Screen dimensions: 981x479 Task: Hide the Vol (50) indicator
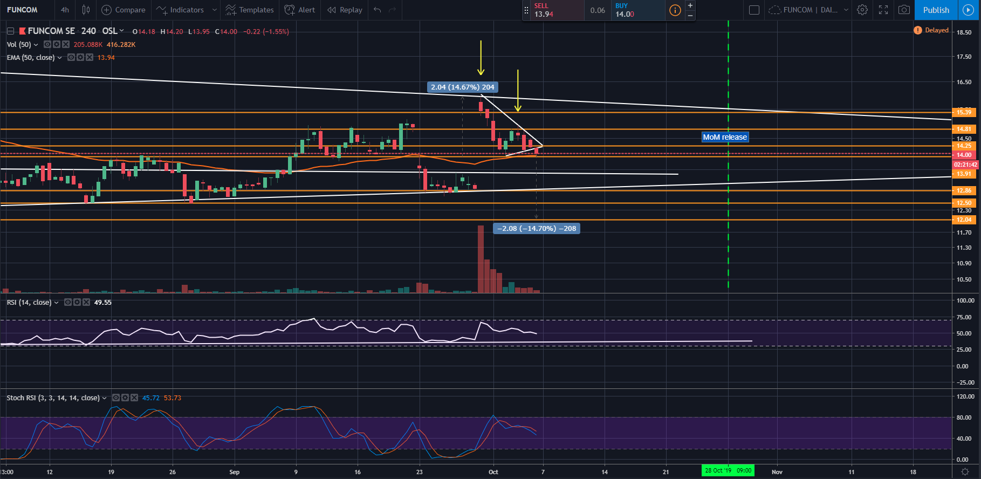(47, 44)
